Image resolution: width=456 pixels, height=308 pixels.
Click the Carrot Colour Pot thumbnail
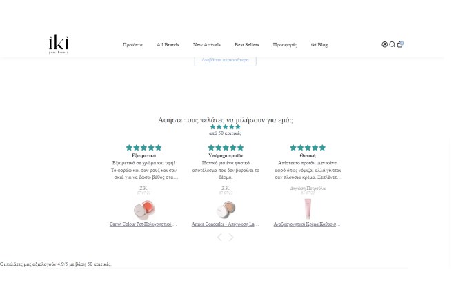tap(144, 209)
